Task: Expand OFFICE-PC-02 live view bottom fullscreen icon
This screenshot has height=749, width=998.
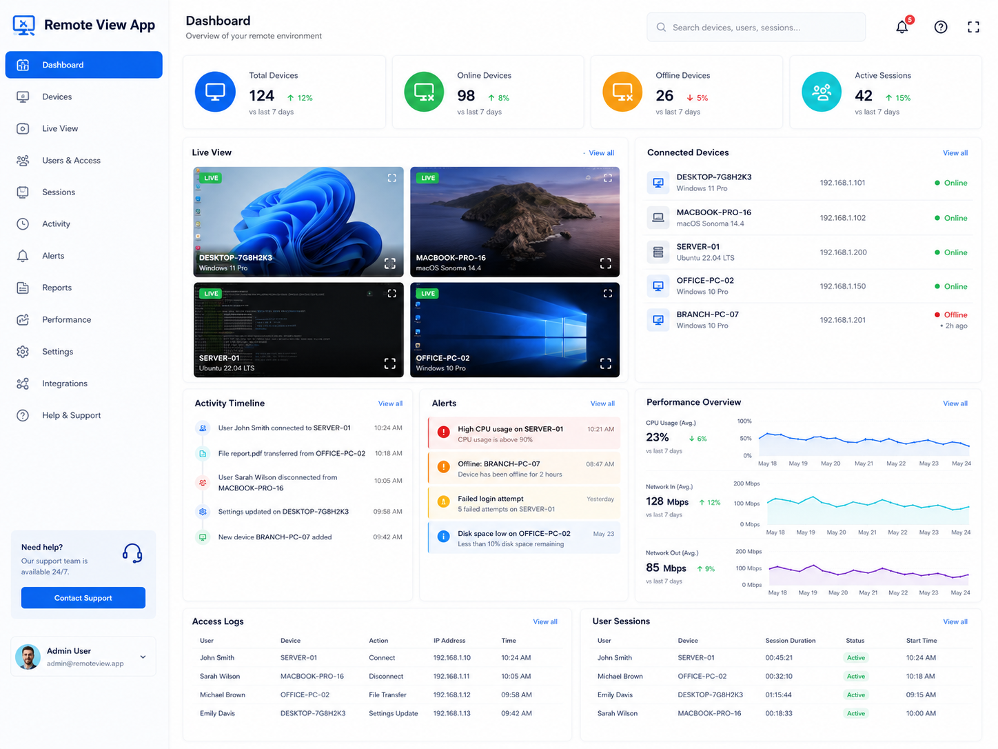Action: coord(605,363)
